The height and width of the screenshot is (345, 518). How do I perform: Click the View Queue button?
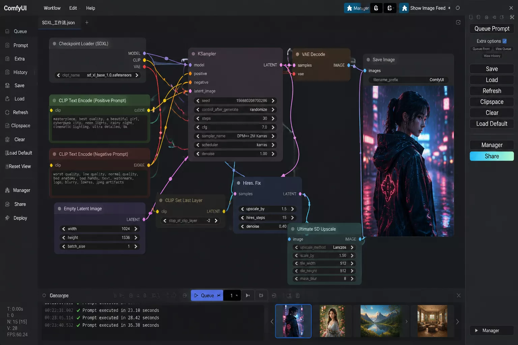(503, 49)
